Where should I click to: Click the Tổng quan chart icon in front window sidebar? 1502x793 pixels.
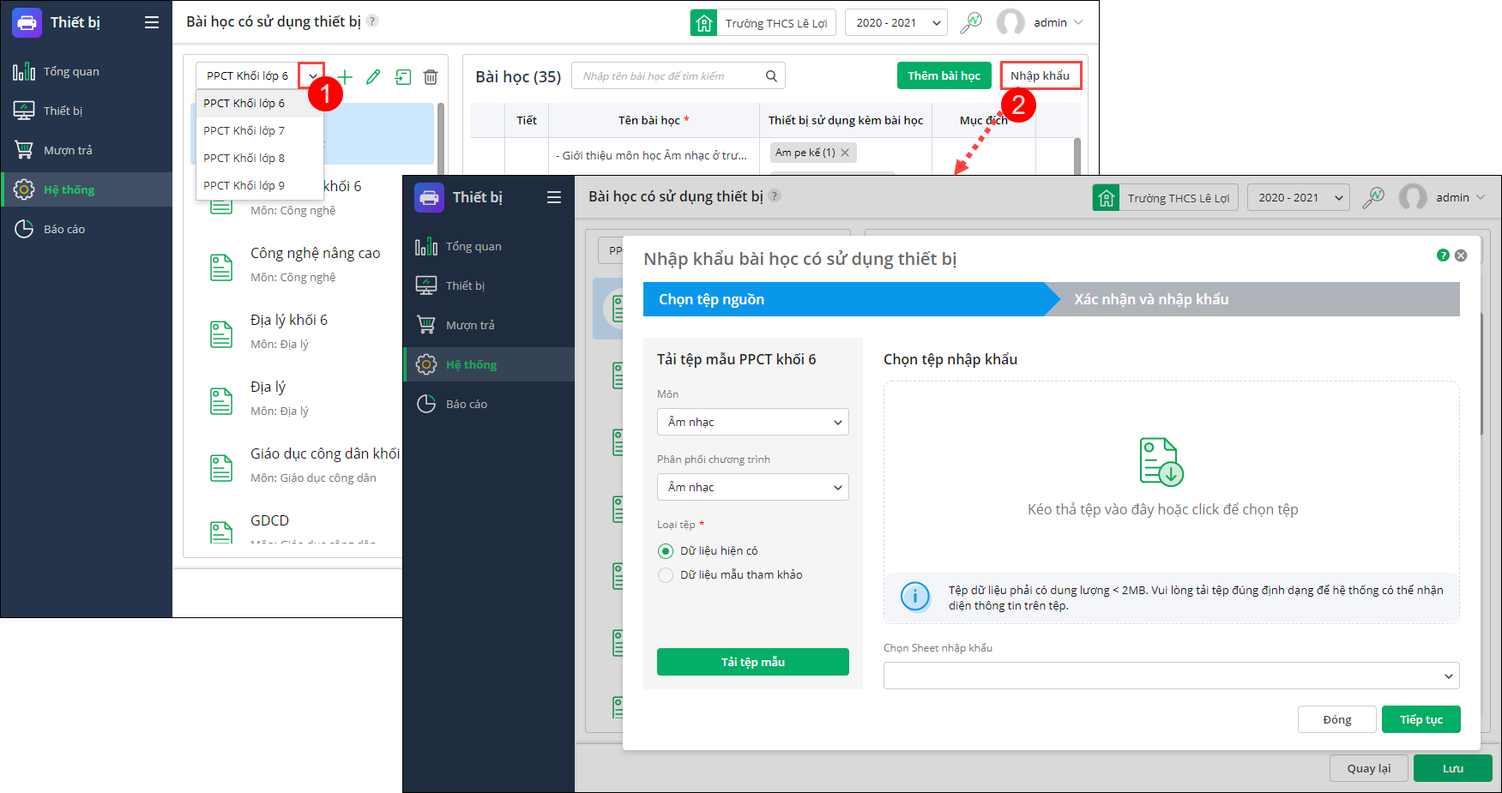tap(426, 247)
